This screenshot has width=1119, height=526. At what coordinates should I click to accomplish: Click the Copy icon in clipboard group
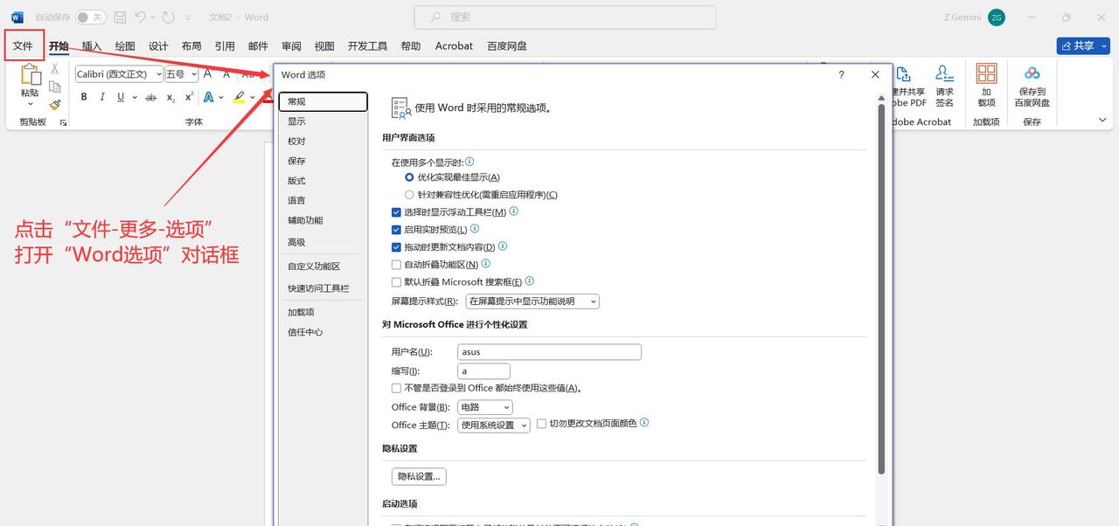click(x=55, y=87)
